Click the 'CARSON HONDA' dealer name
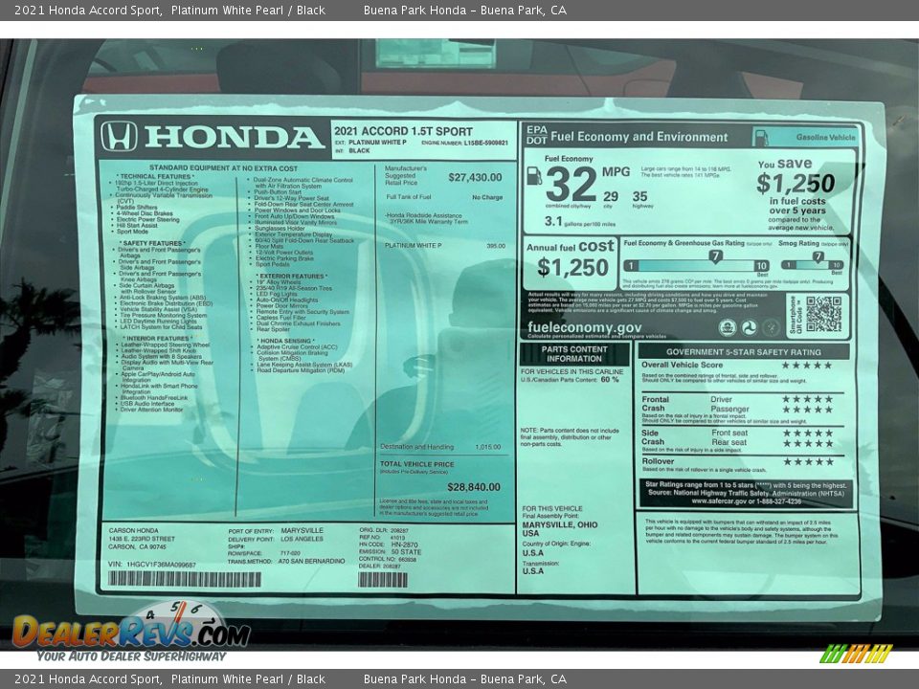Viewport: 919px width, 689px height. tap(133, 530)
